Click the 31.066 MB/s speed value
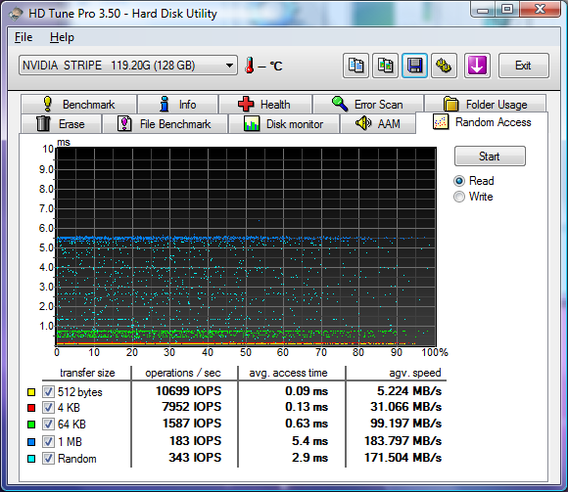Viewport: 568px width, 492px height. (x=405, y=407)
